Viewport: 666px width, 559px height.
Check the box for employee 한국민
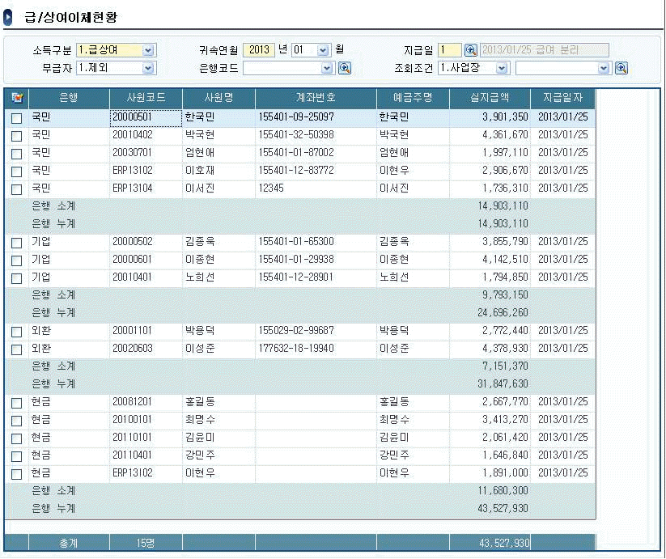point(16,118)
